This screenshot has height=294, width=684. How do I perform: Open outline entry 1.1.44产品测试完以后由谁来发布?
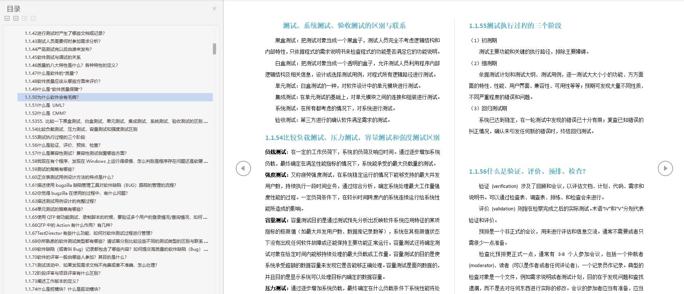pyautogui.click(x=58, y=49)
